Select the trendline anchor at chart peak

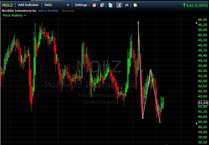click(138, 22)
